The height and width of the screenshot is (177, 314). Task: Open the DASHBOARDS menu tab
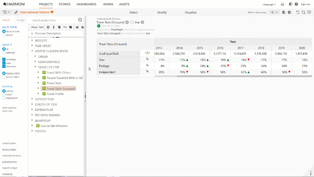[86, 4]
